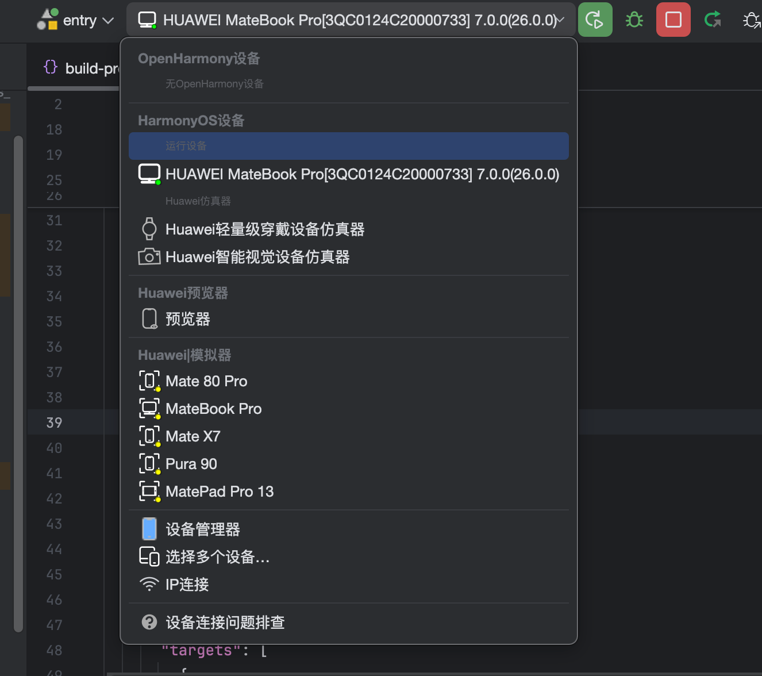The image size is (762, 676).
Task: Stop the running app with red button
Action: pyautogui.click(x=673, y=20)
